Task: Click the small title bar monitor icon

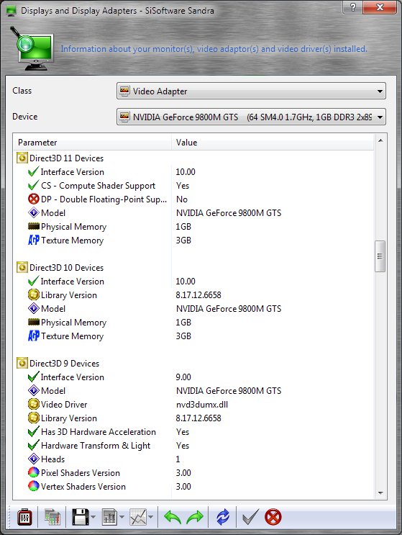Action: click(x=12, y=11)
